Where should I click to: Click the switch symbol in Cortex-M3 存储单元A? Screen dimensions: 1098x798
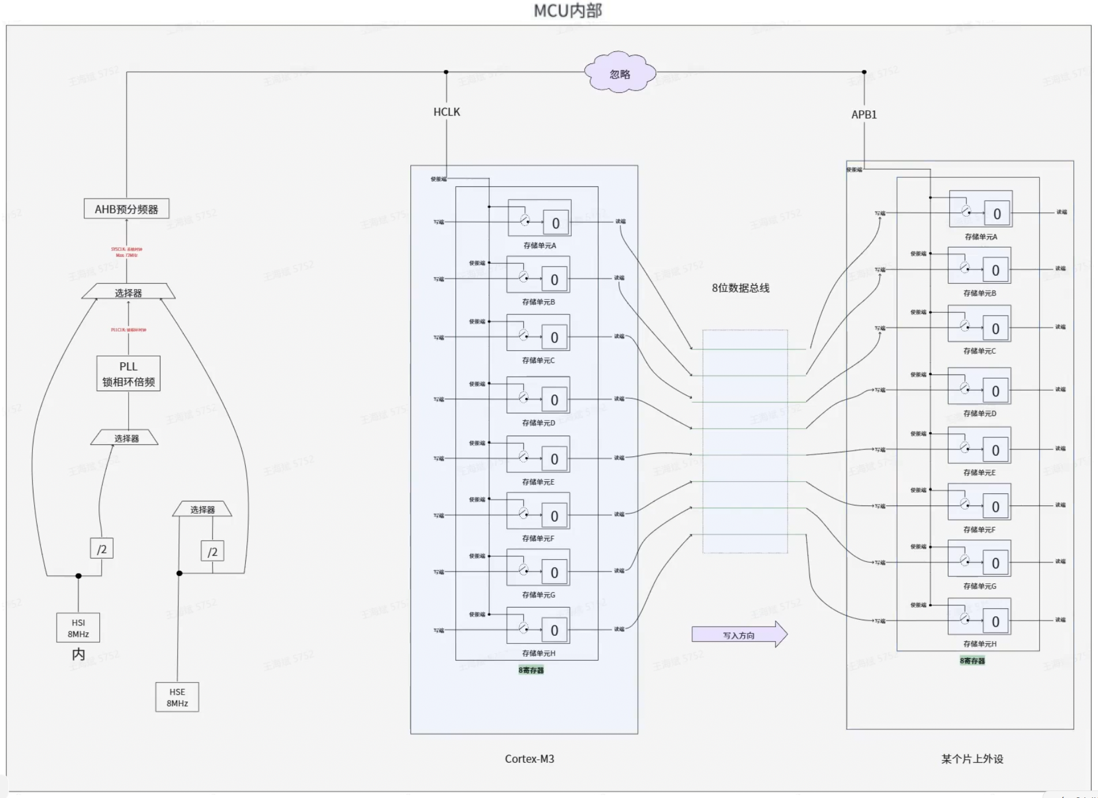click(x=524, y=220)
